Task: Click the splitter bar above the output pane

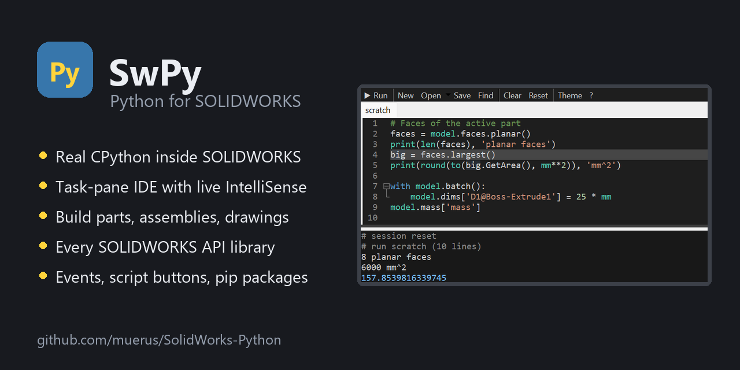Action: click(x=534, y=229)
